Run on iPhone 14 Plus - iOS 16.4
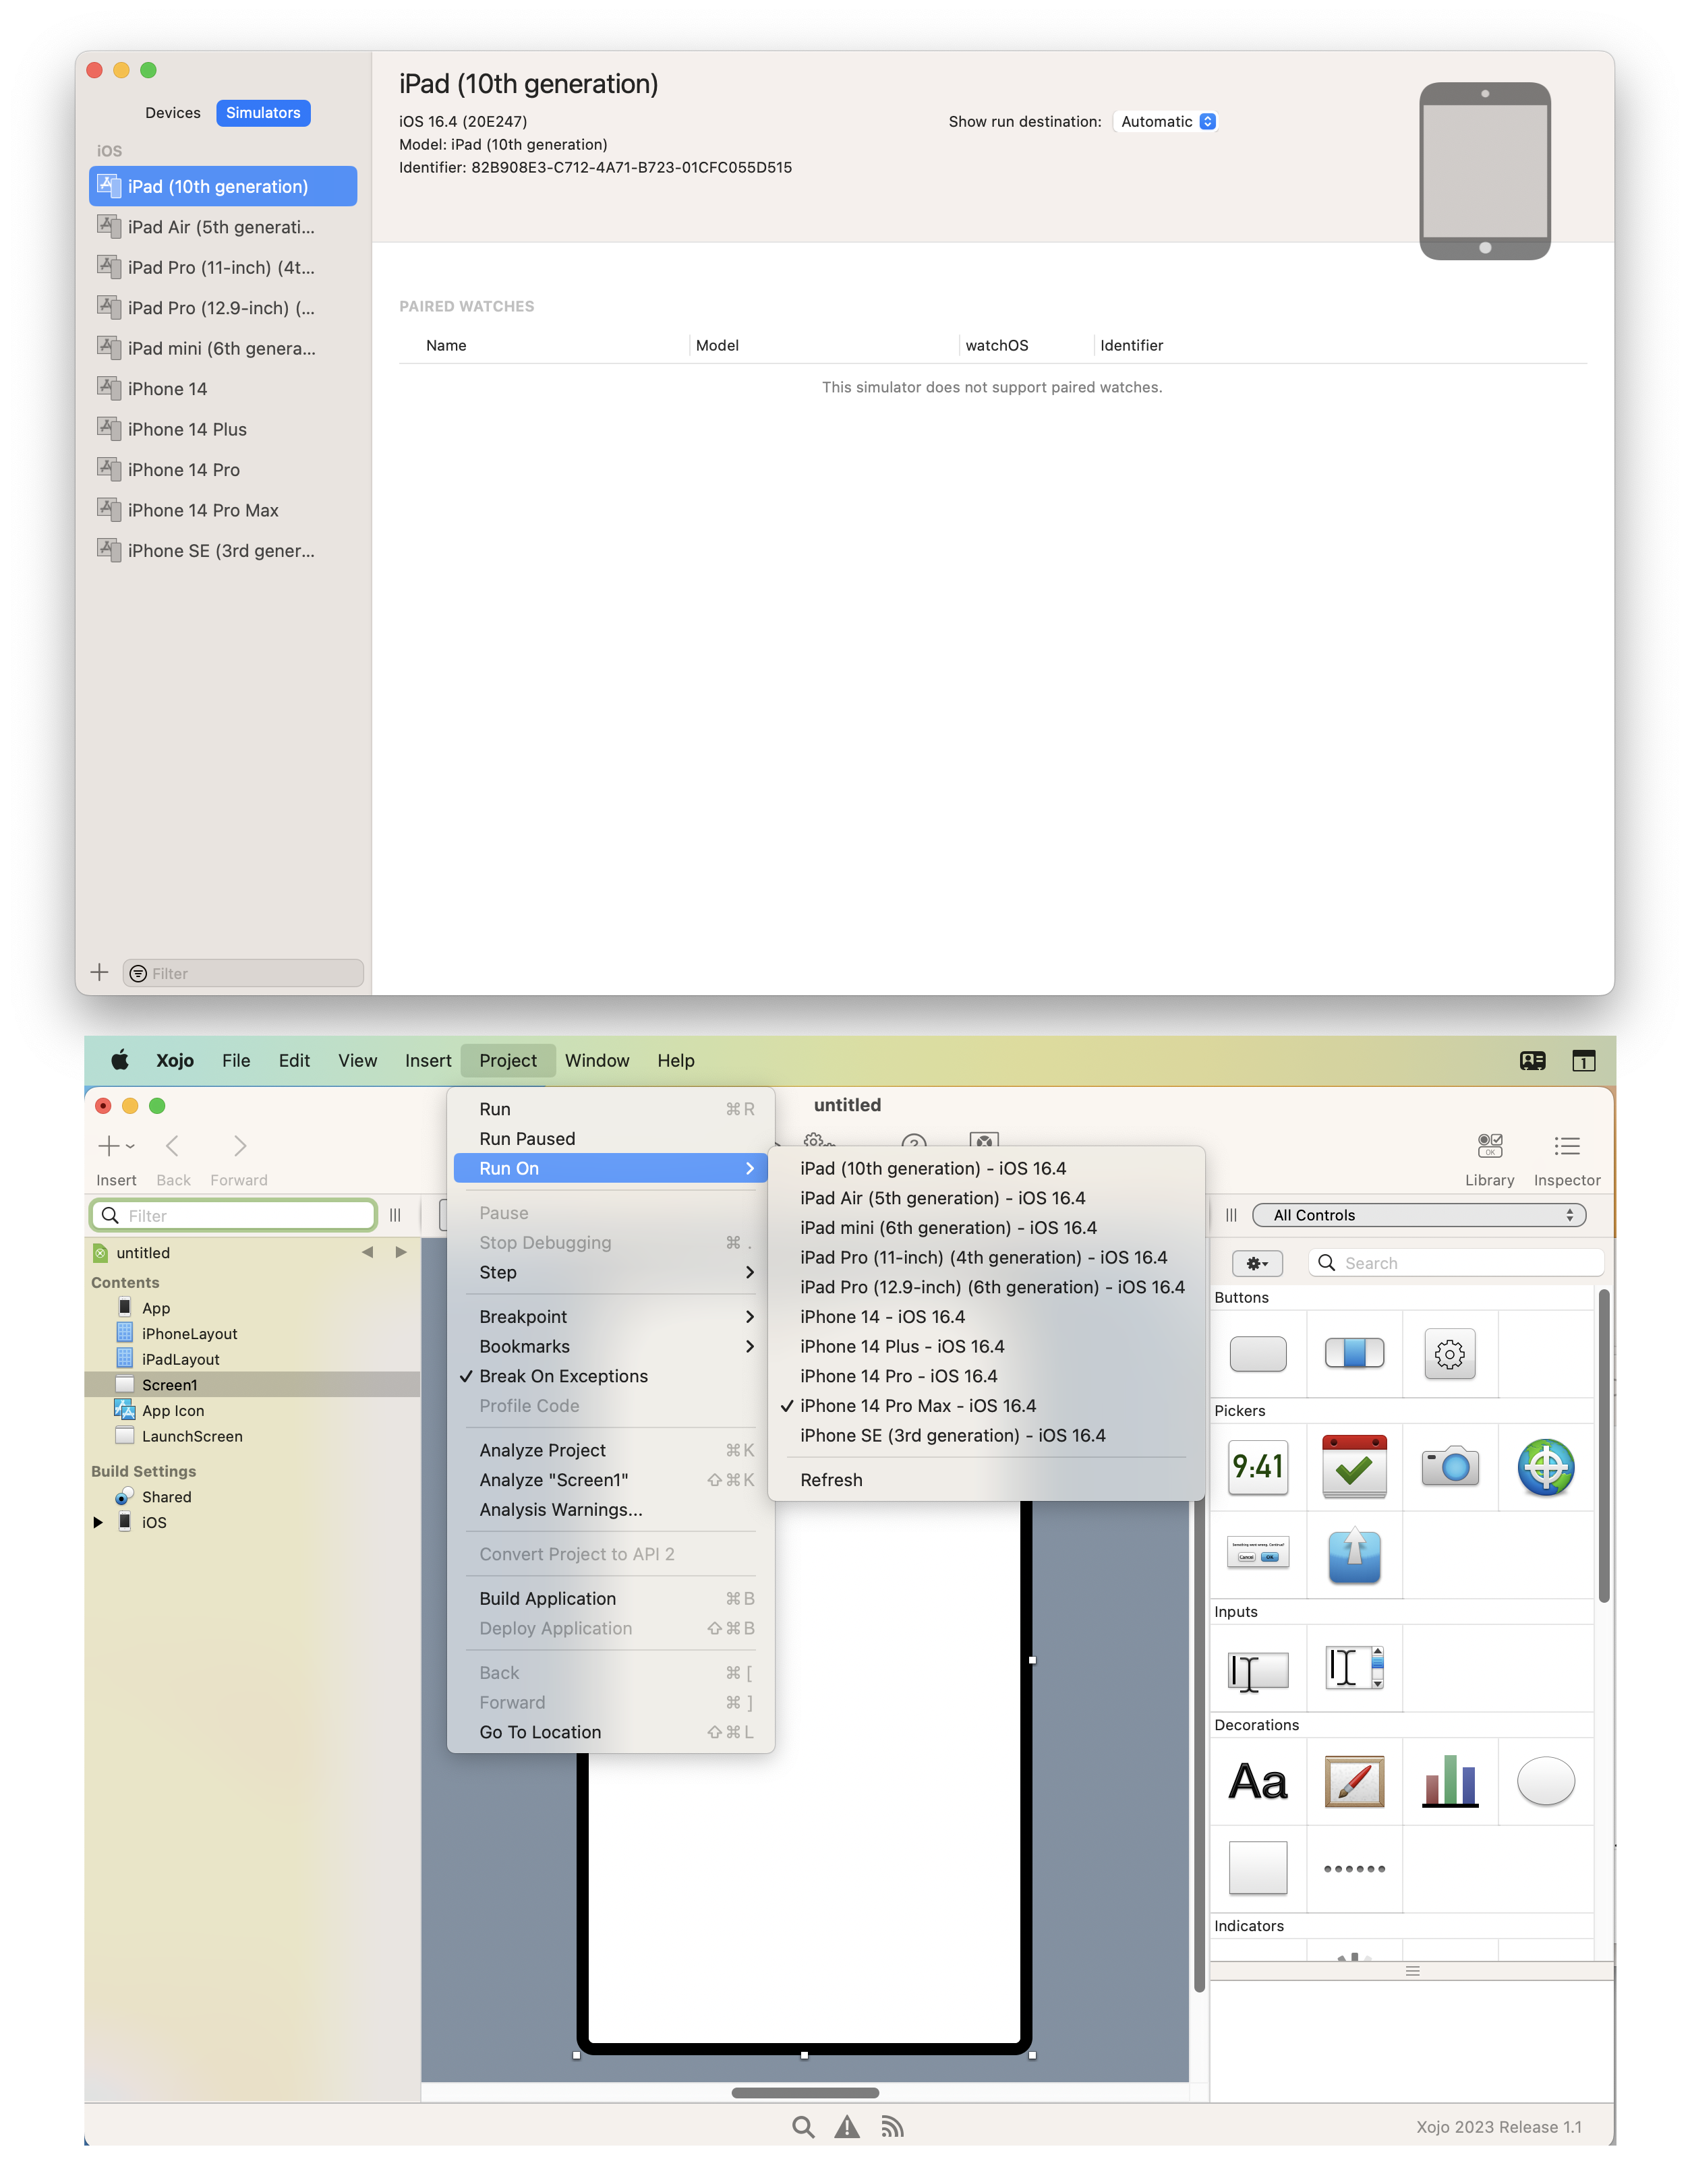1690x2184 pixels. coord(986,1346)
